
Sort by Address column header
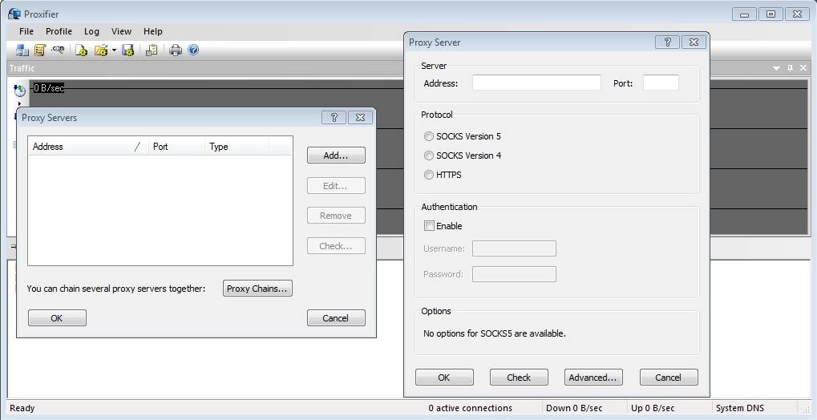click(x=88, y=147)
